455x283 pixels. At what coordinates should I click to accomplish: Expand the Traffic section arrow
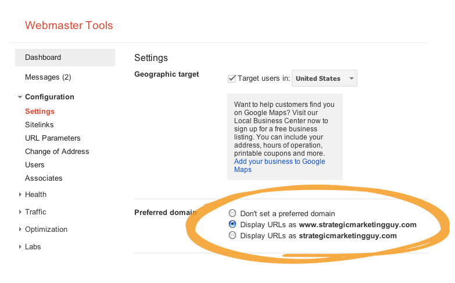point(20,212)
